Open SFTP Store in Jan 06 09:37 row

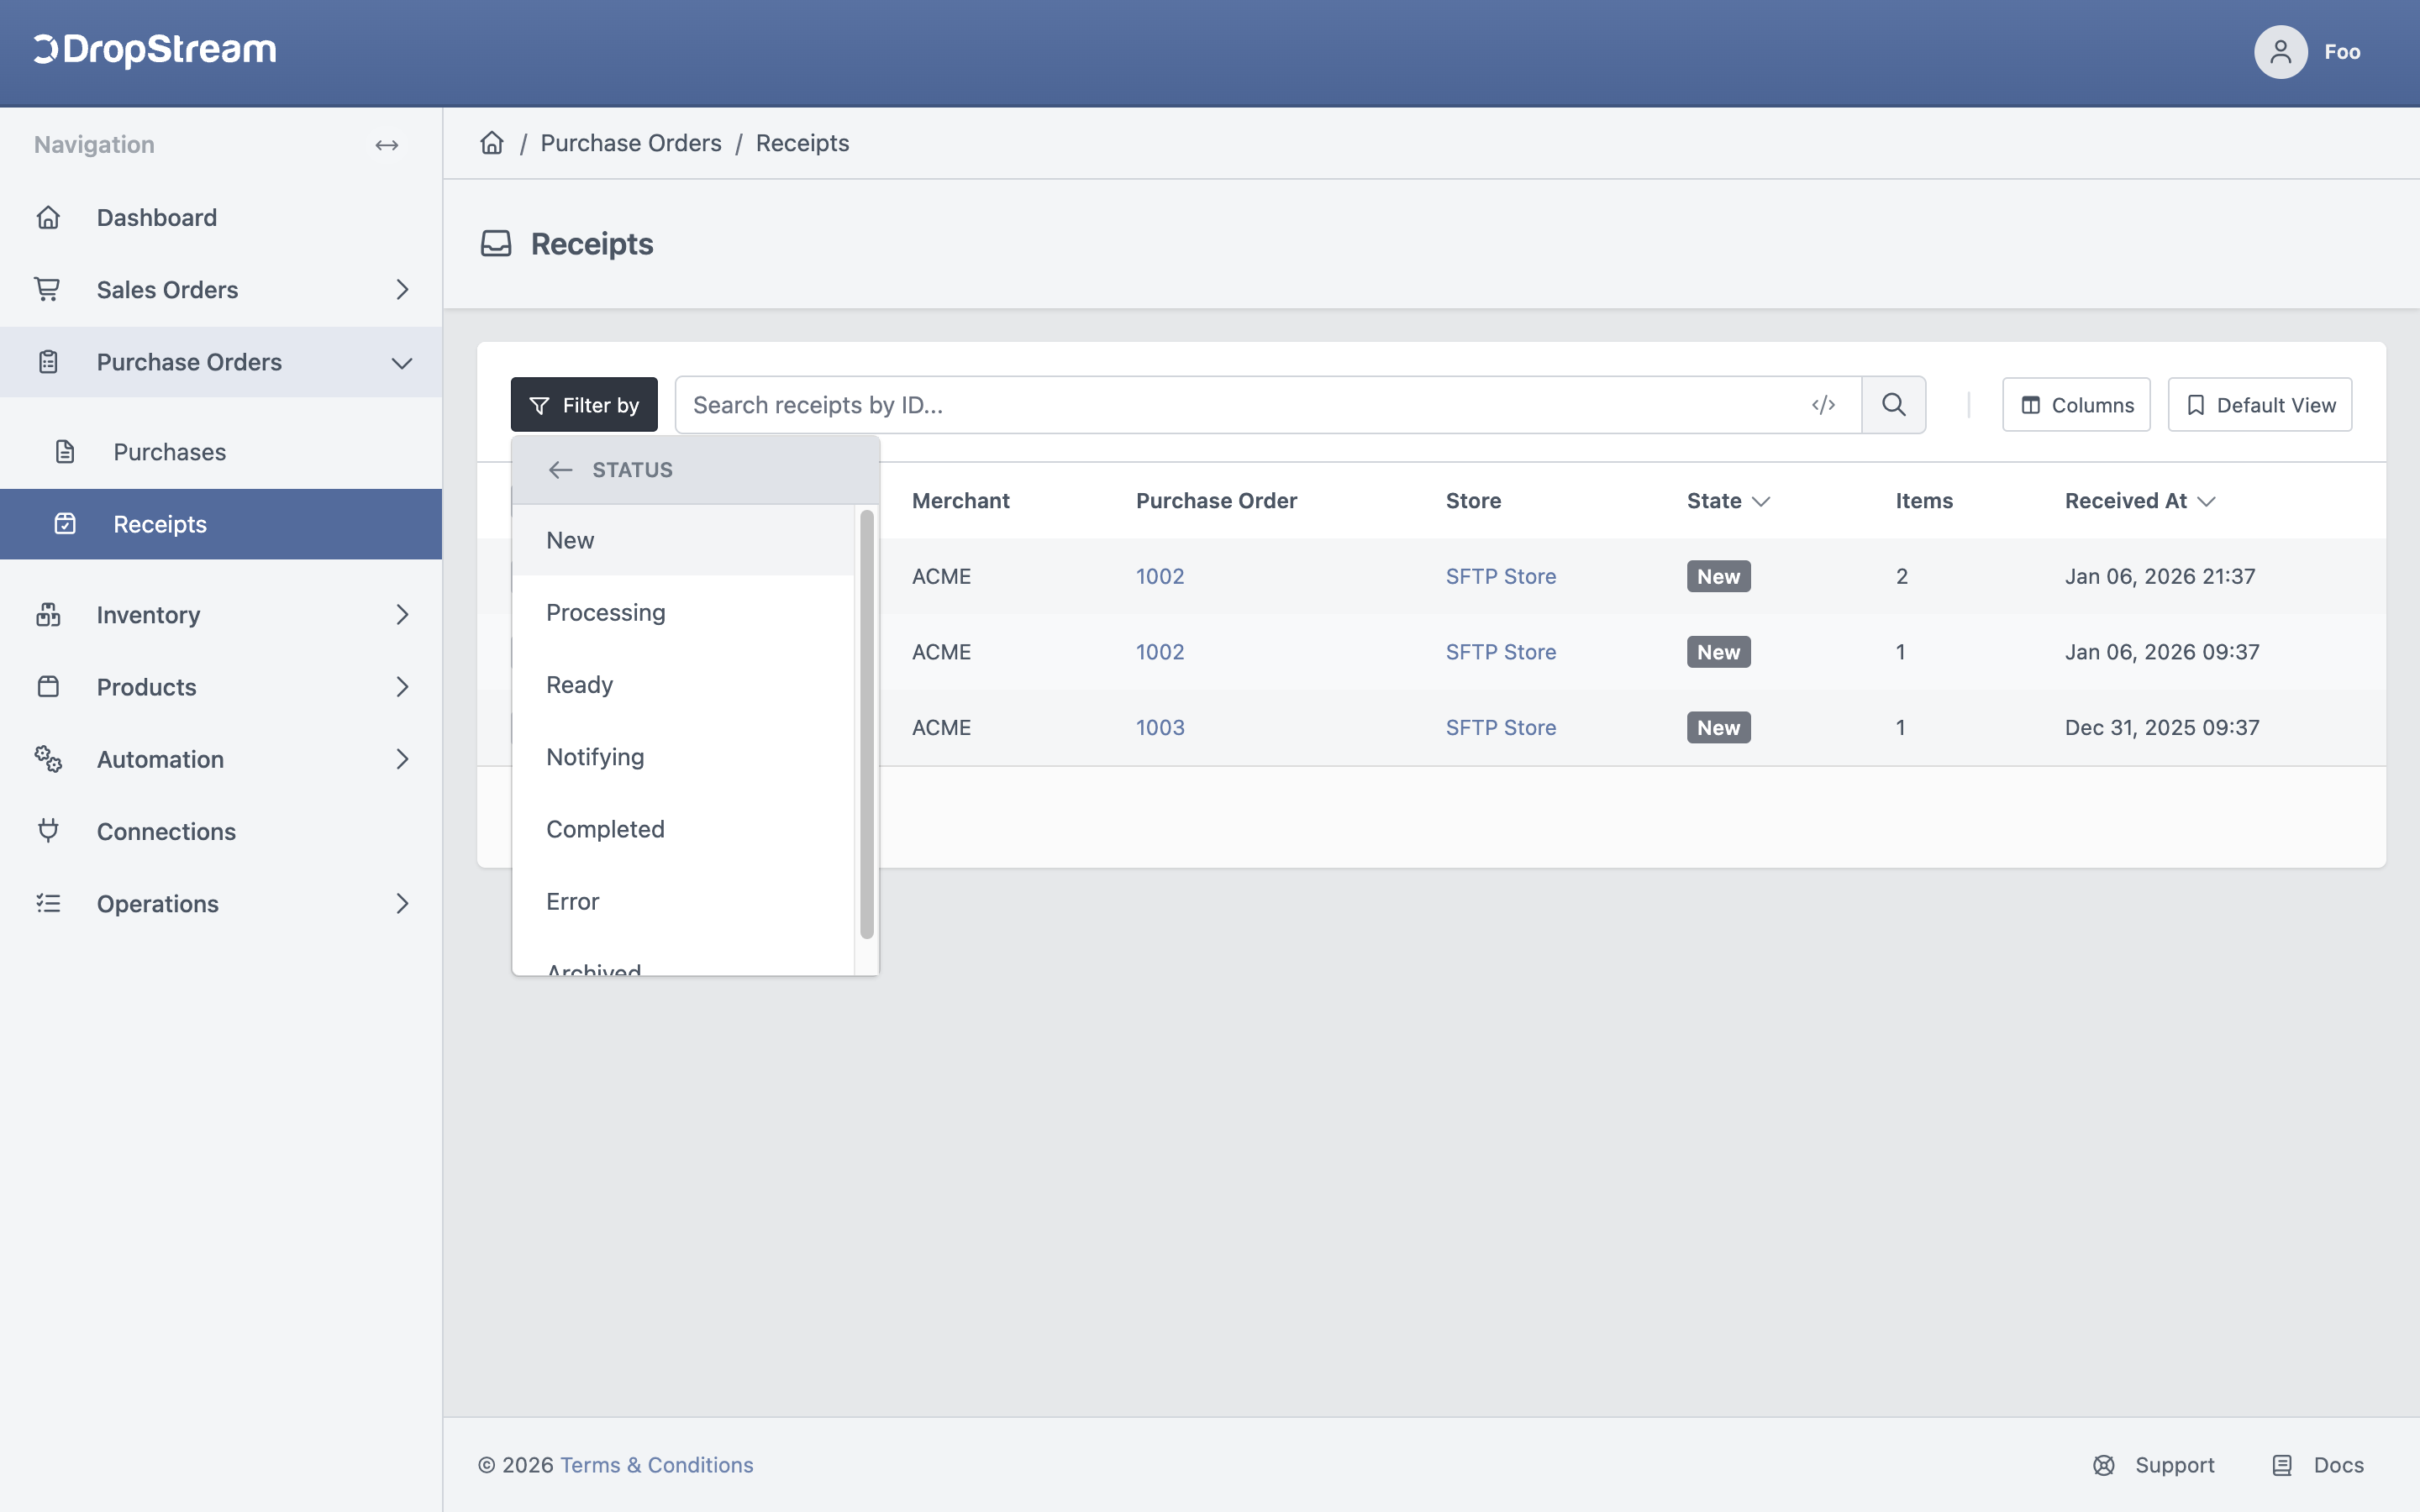click(1500, 652)
